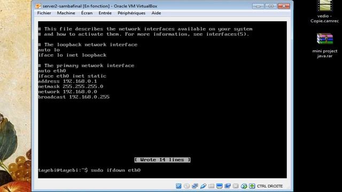Open the Périphériques menu
The height and width of the screenshot is (192, 342).
[x=131, y=13]
